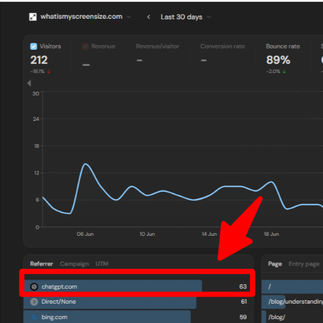Click the 59 count for bing.com

(x=243, y=317)
